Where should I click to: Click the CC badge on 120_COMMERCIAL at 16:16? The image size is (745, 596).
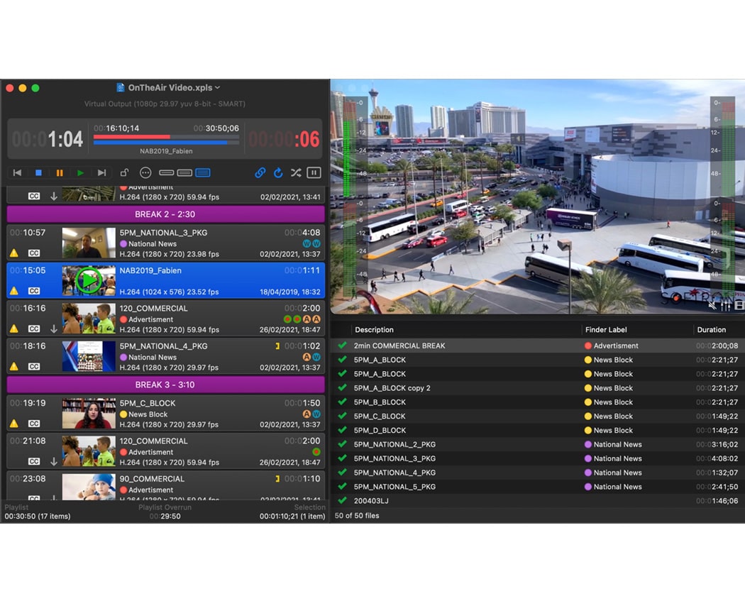click(x=34, y=329)
